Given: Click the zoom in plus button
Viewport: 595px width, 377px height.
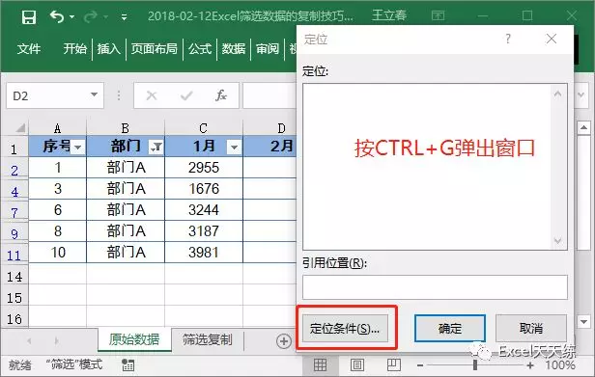Looking at the screenshot, I should pos(530,365).
